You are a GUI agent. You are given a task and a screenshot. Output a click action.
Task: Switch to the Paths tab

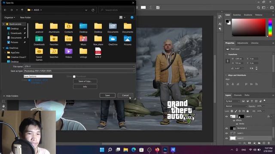coord(247,95)
